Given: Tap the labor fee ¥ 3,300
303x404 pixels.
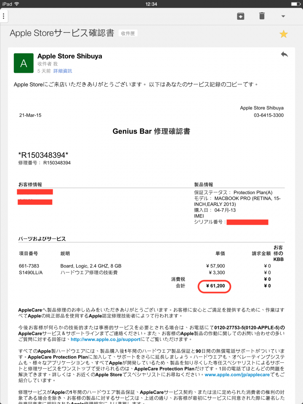Looking at the screenshot, I should [x=217, y=273].
